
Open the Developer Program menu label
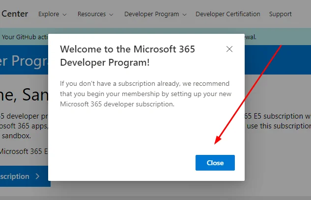pyautogui.click(x=151, y=14)
